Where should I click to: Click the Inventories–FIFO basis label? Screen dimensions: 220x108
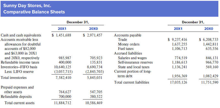(x=19, y=67)
